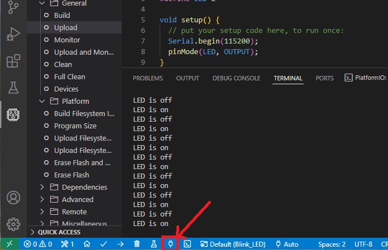This screenshot has width=388, height=250.
Task: Click right-arrow Upload icon in status bar
Action: tap(120, 244)
